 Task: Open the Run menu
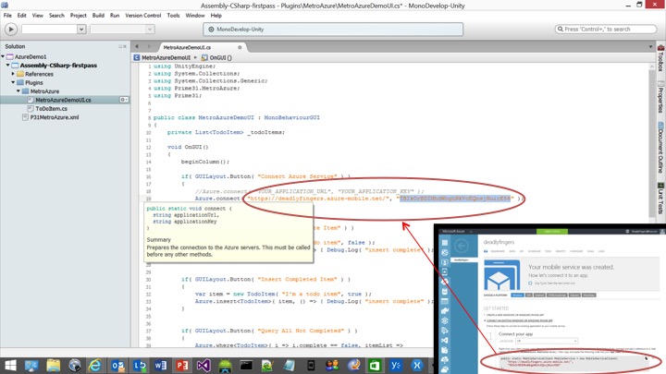pyautogui.click(x=115, y=16)
